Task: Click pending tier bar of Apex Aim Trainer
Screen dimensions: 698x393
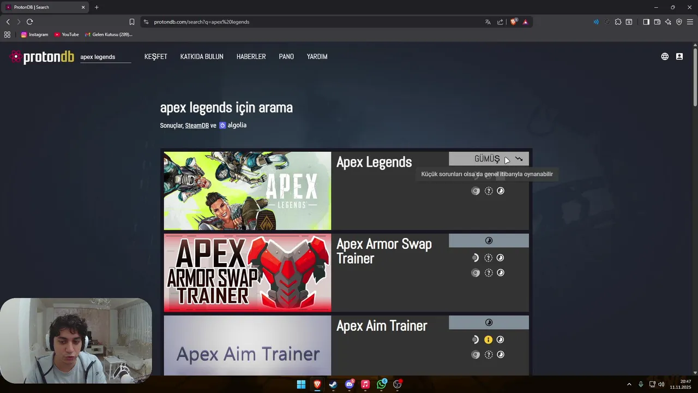Action: tap(489, 323)
